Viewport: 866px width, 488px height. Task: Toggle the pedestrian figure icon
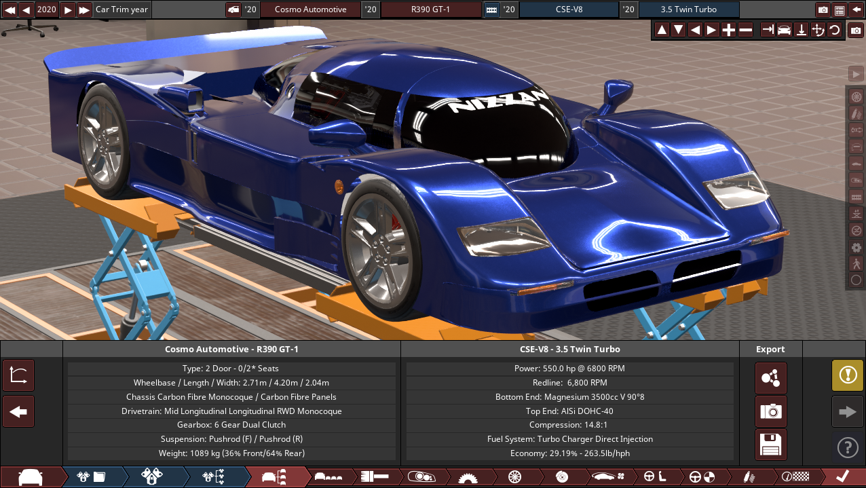coord(856,263)
